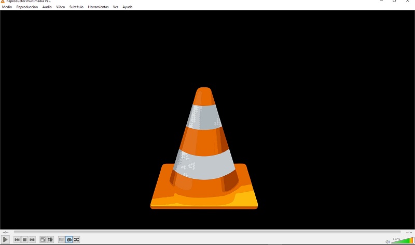This screenshot has height=245, width=415.
Task: Open the Vídeo menu
Action: coord(60,7)
